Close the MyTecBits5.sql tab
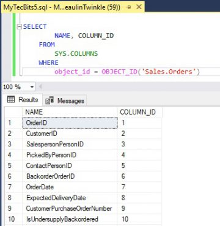Image resolution: width=220 pixels, height=226 pixels. [139, 7]
